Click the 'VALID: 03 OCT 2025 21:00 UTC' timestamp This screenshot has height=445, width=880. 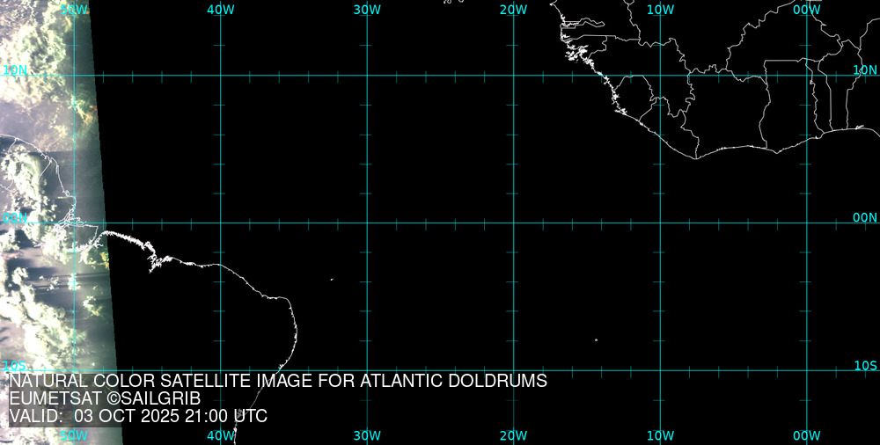pyautogui.click(x=138, y=416)
